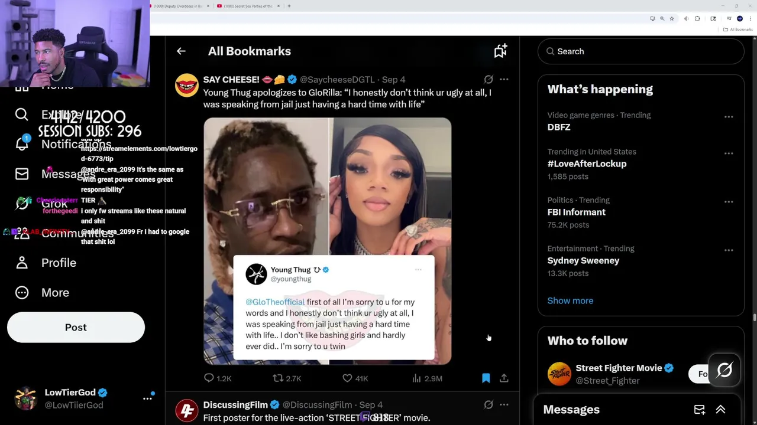
Task: Click the Search input field
Action: tap(641, 51)
